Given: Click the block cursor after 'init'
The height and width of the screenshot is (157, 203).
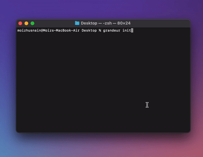Looking at the screenshot, I should coord(132,31).
